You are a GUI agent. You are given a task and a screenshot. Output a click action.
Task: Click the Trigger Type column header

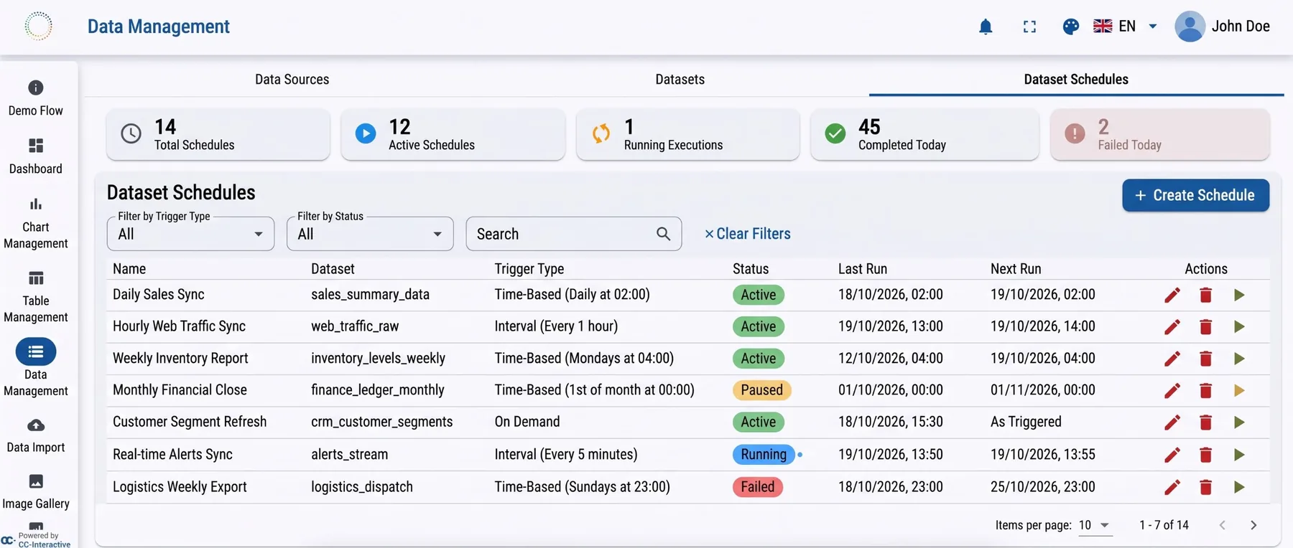click(529, 269)
